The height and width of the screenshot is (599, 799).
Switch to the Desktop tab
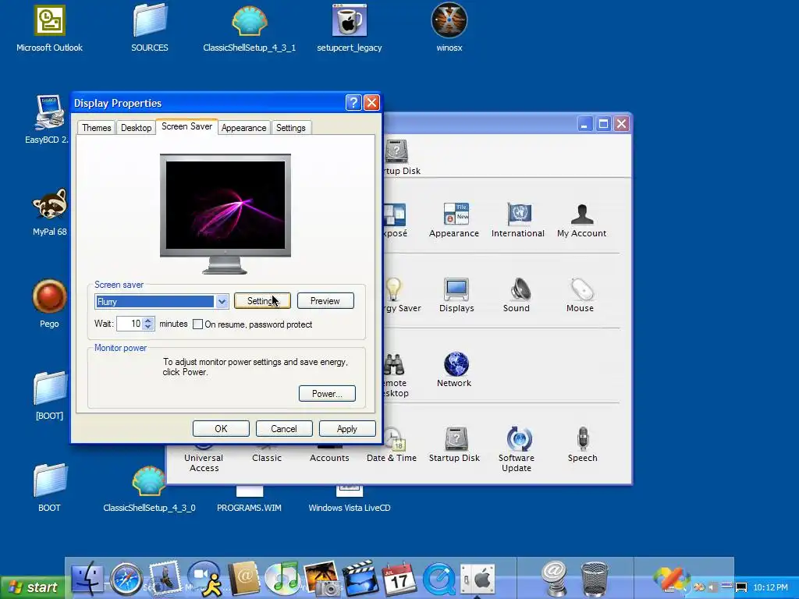coord(136,127)
